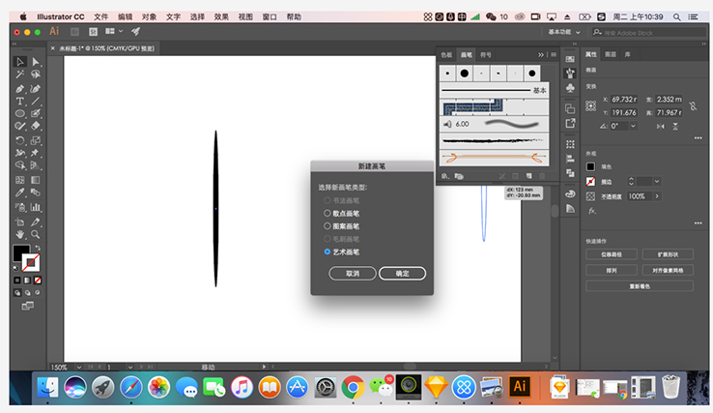Click the black fill swatch in toolbox
Image resolution: width=713 pixels, height=413 pixels.
(20, 253)
